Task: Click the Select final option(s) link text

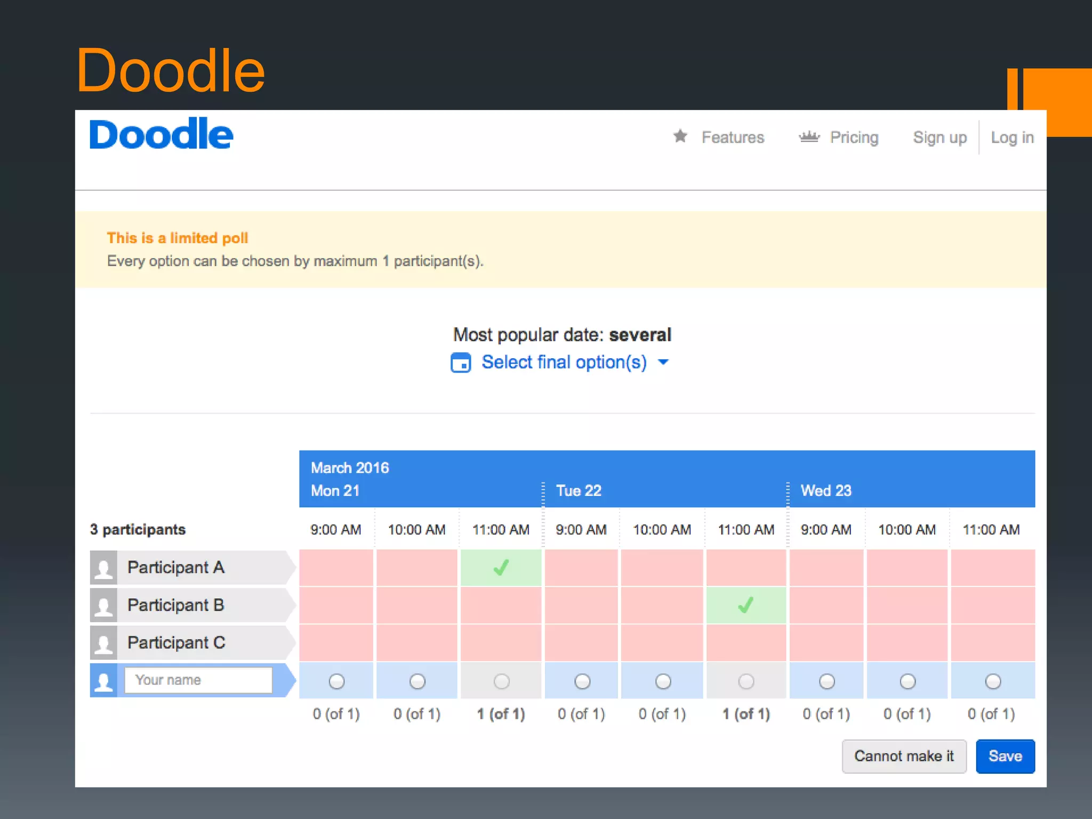Action: [x=564, y=362]
